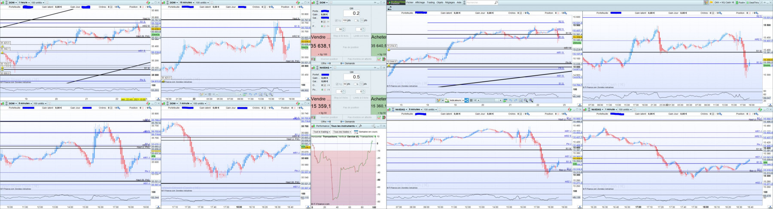
Task: Open 150 unités dropdown in NASDAQ 5 minutes chart
Action: click(430, 109)
